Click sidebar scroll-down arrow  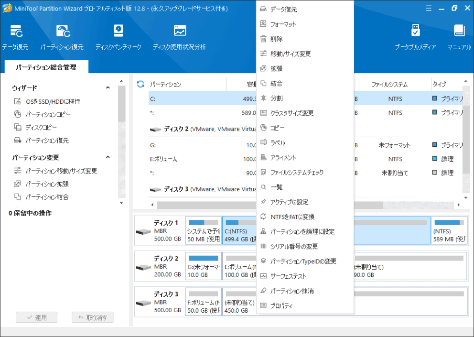tap(121, 203)
